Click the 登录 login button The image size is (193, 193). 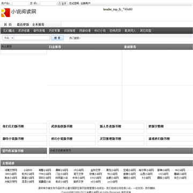(x=63, y=3)
